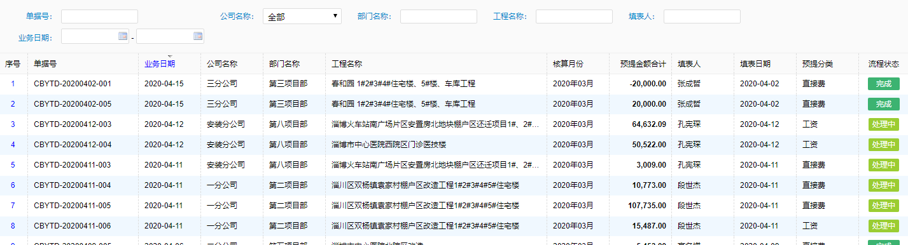The width and height of the screenshot is (908, 245).
Task: Click amount 64,632.09
Action: coord(649,124)
